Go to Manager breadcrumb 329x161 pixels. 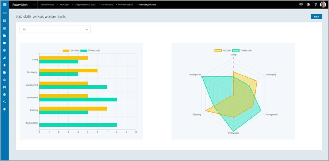click(x=64, y=5)
